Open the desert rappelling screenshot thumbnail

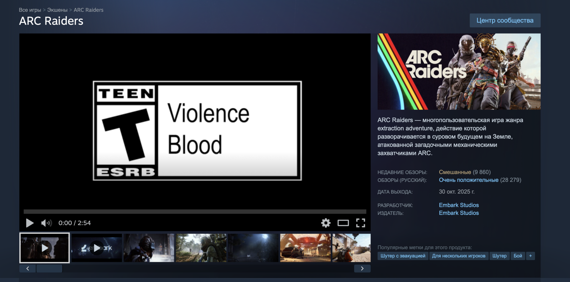[x=351, y=248]
